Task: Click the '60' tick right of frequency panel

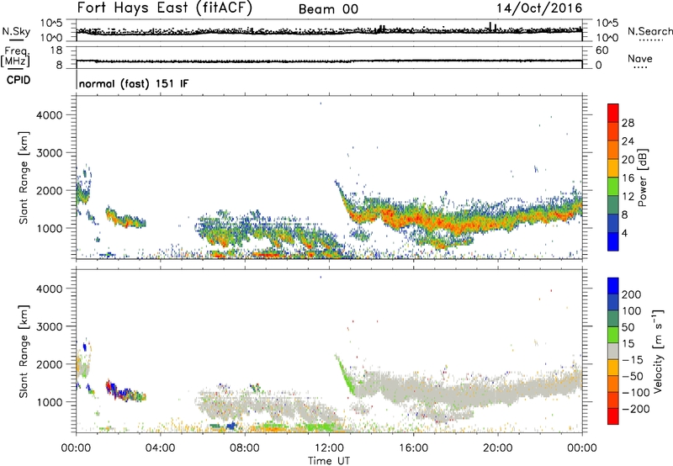Action: tap(602, 50)
